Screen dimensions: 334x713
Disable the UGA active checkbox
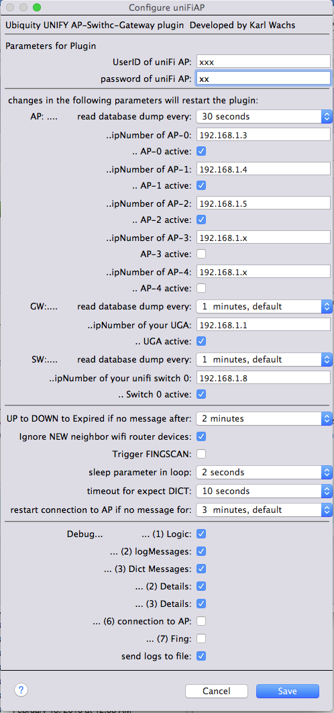click(201, 340)
